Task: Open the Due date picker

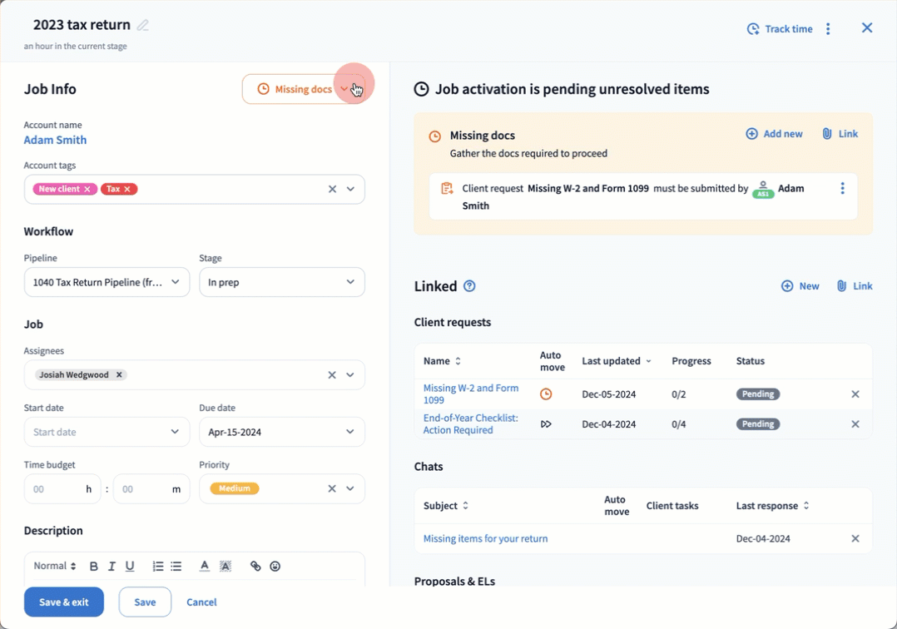Action: pos(281,432)
